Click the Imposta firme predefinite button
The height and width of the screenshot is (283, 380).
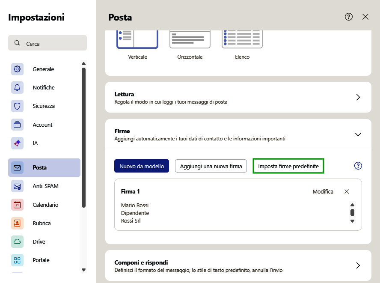click(288, 166)
